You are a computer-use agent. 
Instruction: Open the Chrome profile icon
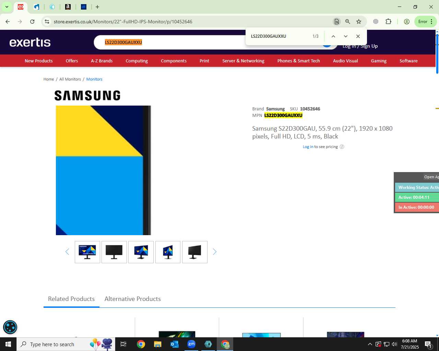[x=407, y=22]
